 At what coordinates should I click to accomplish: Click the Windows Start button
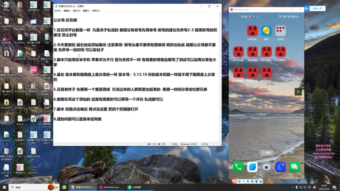click(x=4, y=187)
